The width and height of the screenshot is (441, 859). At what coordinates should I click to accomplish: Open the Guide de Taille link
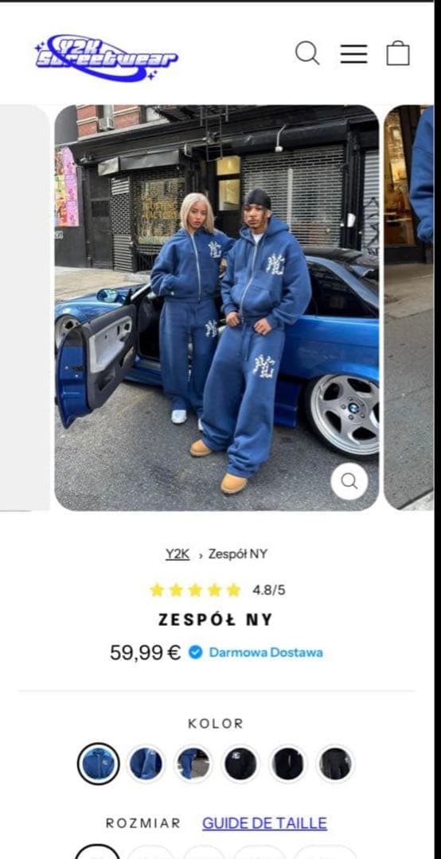pyautogui.click(x=265, y=823)
